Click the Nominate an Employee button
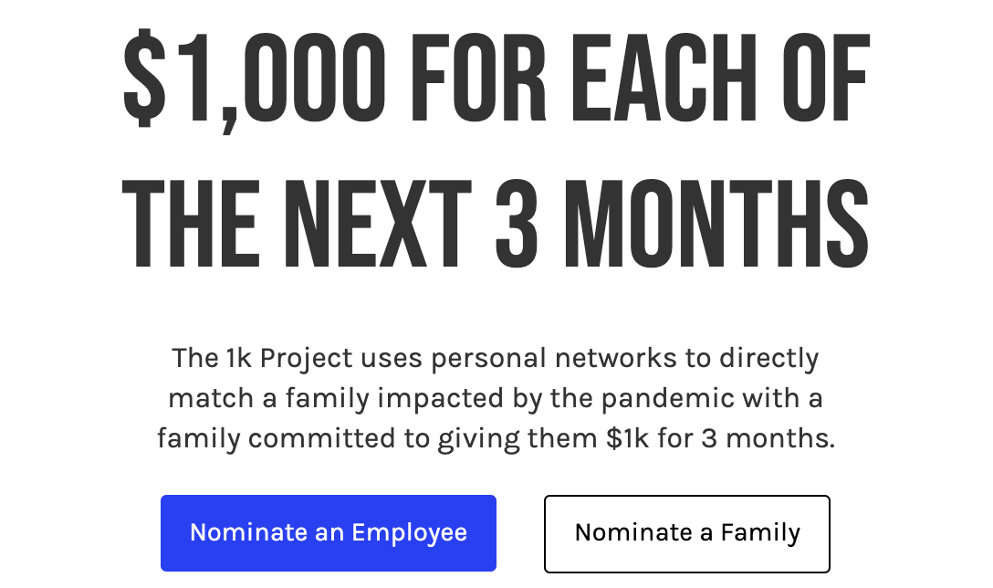993x588 pixels. point(328,533)
